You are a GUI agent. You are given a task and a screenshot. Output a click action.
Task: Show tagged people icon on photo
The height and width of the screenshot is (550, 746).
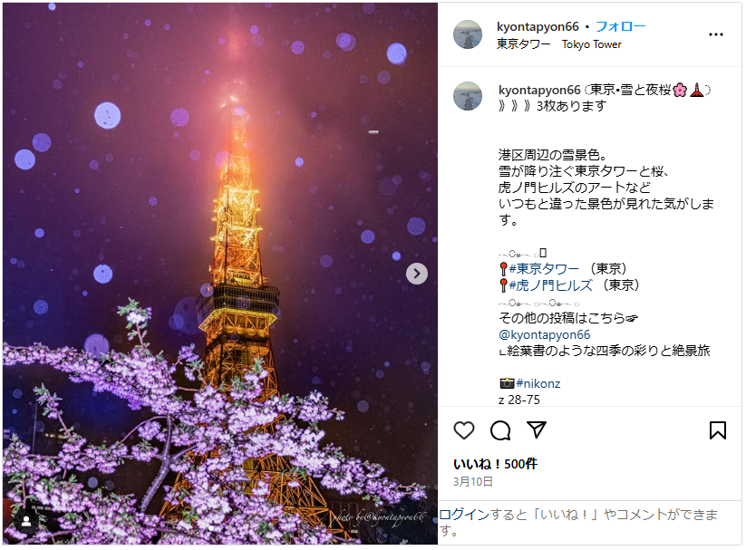26,521
